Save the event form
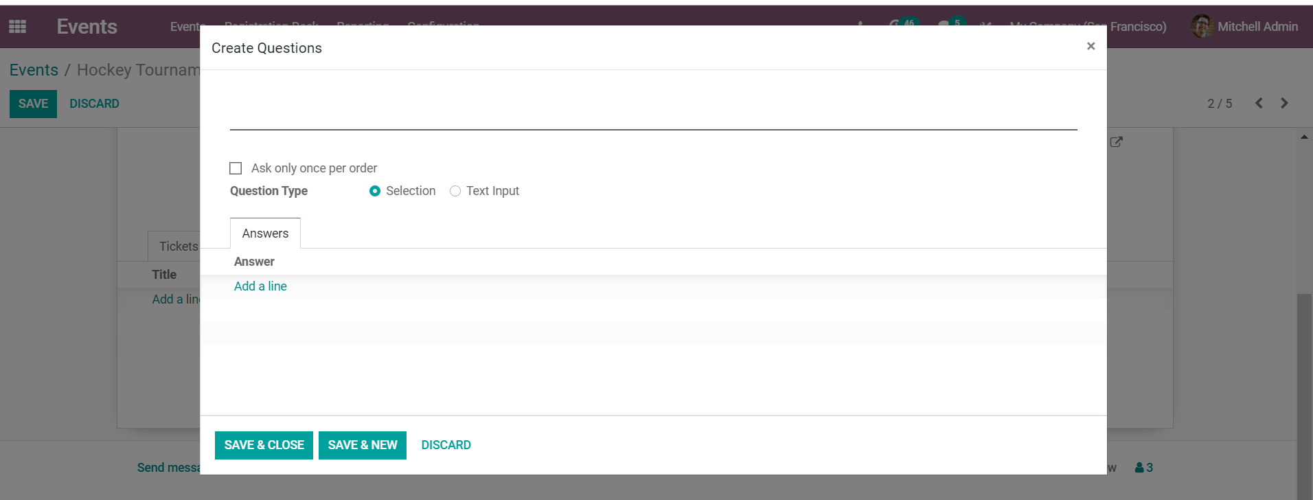This screenshot has height=500, width=1313. click(x=33, y=104)
